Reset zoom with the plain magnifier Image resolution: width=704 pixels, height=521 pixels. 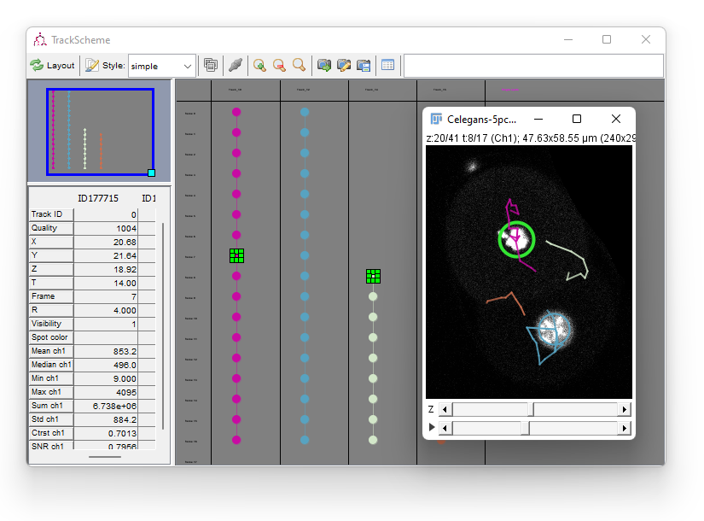coord(299,65)
